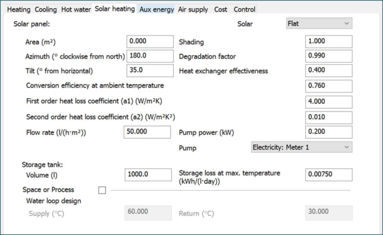Click the Area (m²) input field
This screenshot has width=383, height=235.
pos(150,42)
